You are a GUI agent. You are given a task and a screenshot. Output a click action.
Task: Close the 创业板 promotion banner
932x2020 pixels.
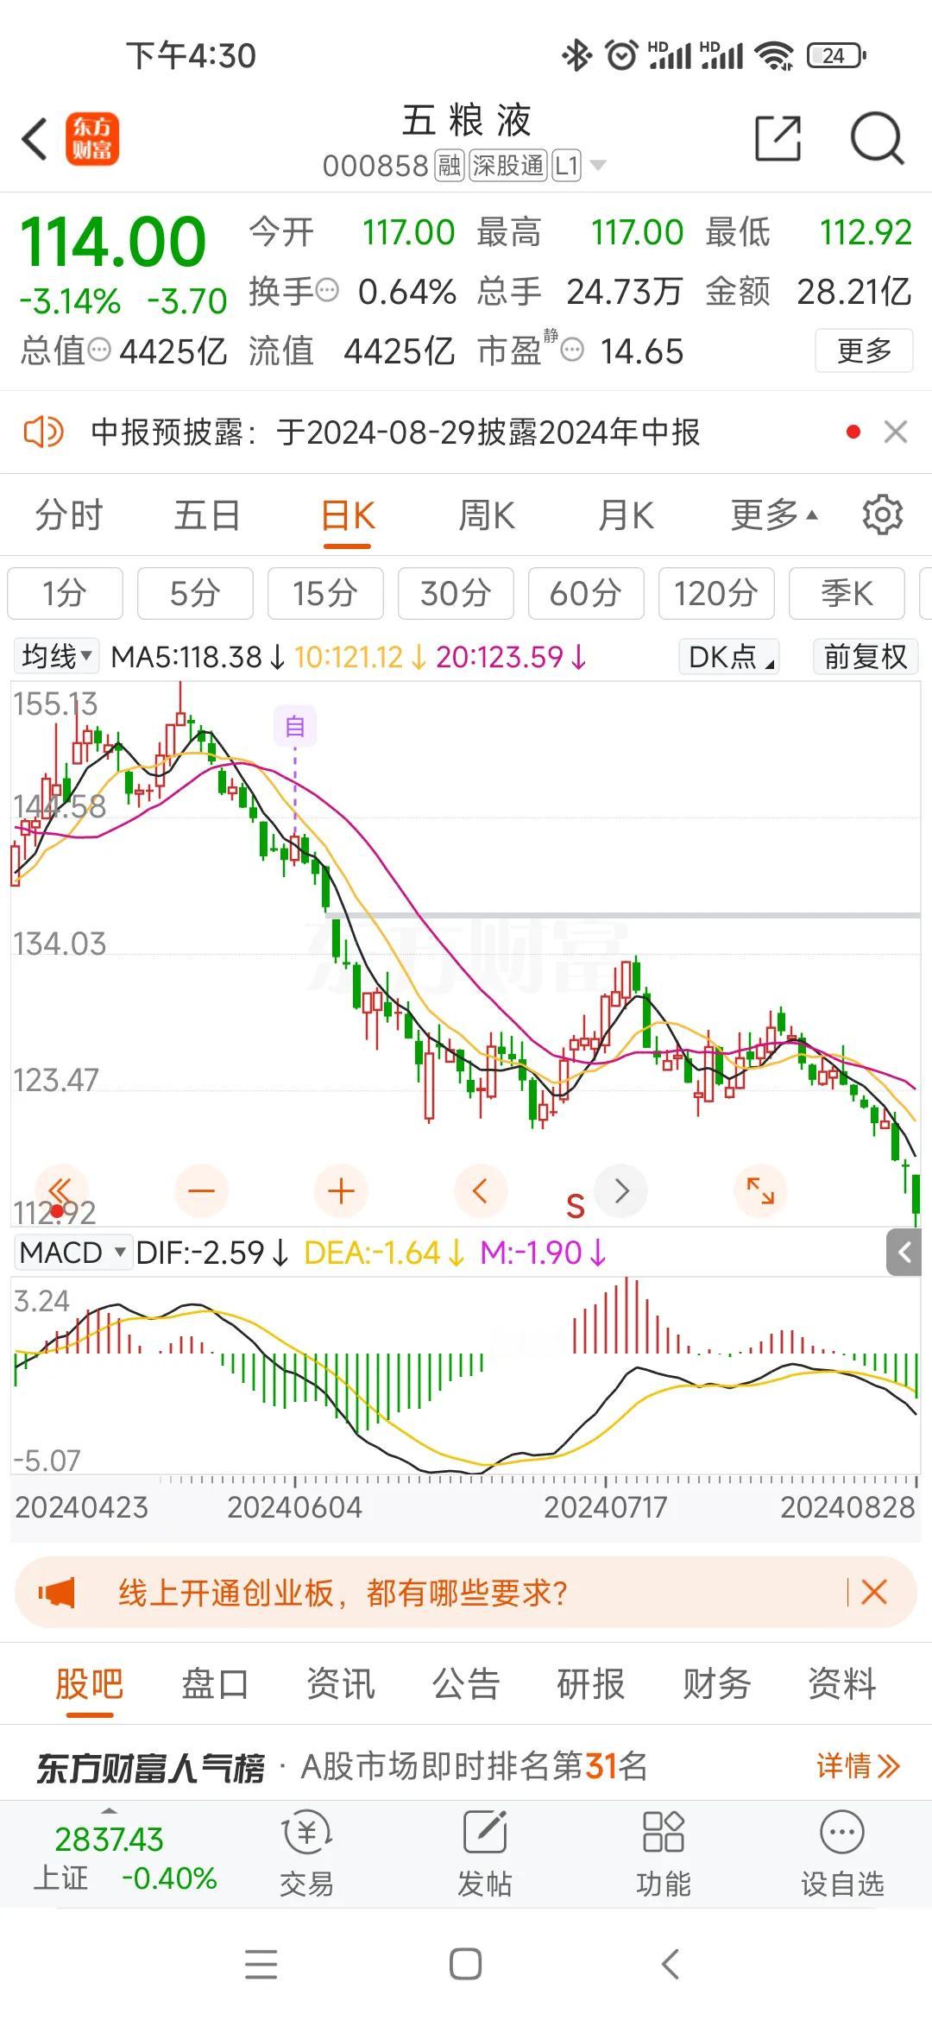[x=874, y=1592]
